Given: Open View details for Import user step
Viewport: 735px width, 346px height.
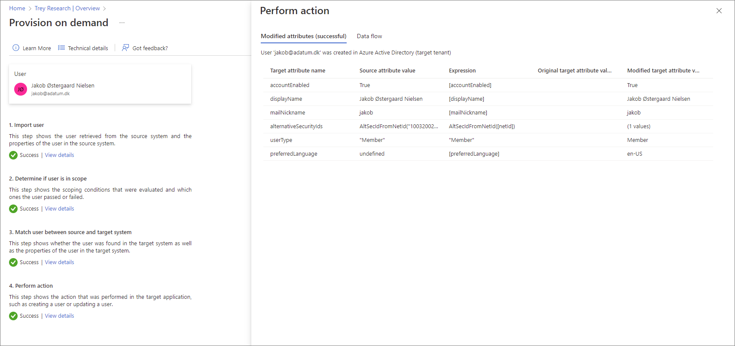Looking at the screenshot, I should [x=59, y=155].
